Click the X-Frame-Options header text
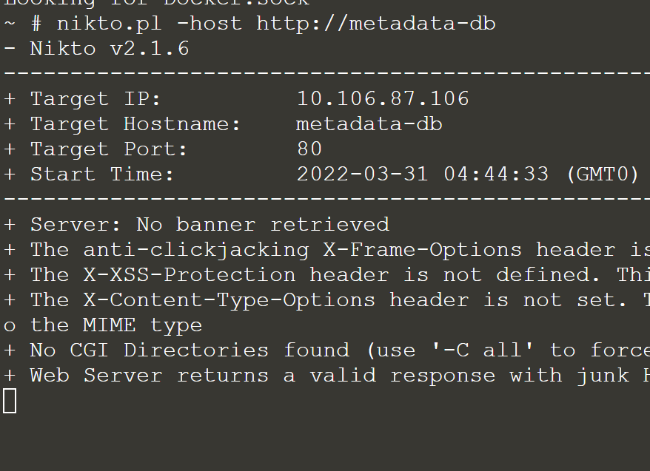650x471 pixels. [422, 250]
